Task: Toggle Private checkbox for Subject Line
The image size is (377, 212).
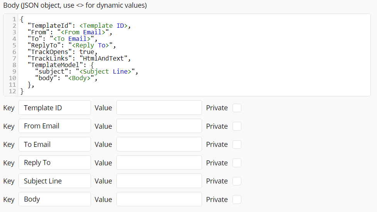Action: point(237,181)
